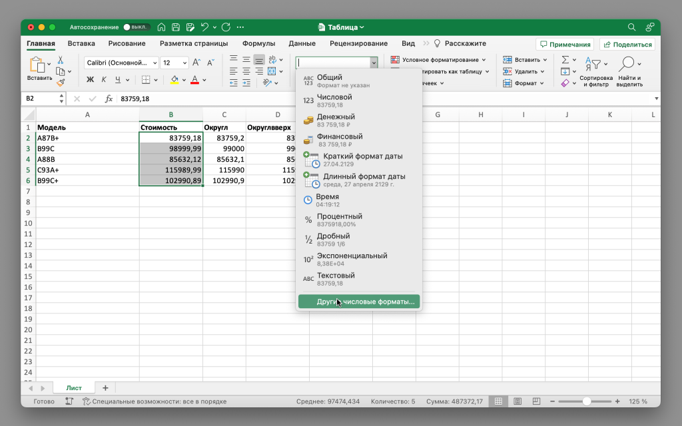This screenshot has height=426, width=682.
Task: Click the Borders grid icon
Action: [146, 80]
